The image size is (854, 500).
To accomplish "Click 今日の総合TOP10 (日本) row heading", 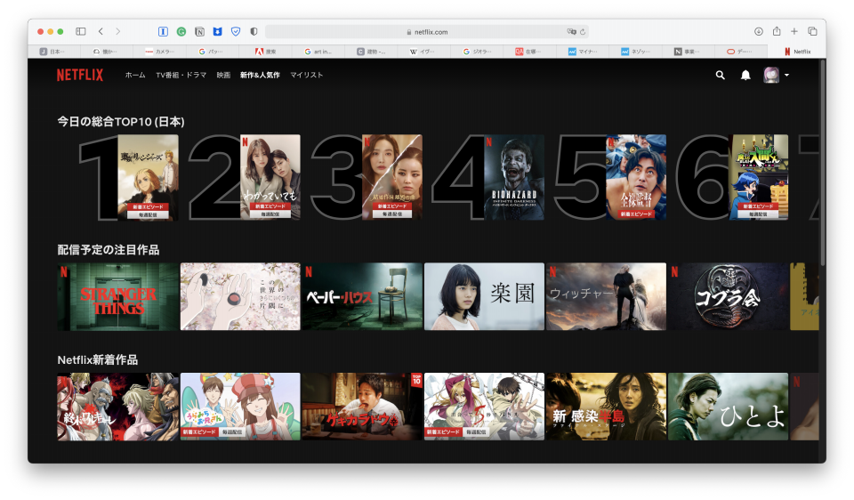I will point(121,122).
